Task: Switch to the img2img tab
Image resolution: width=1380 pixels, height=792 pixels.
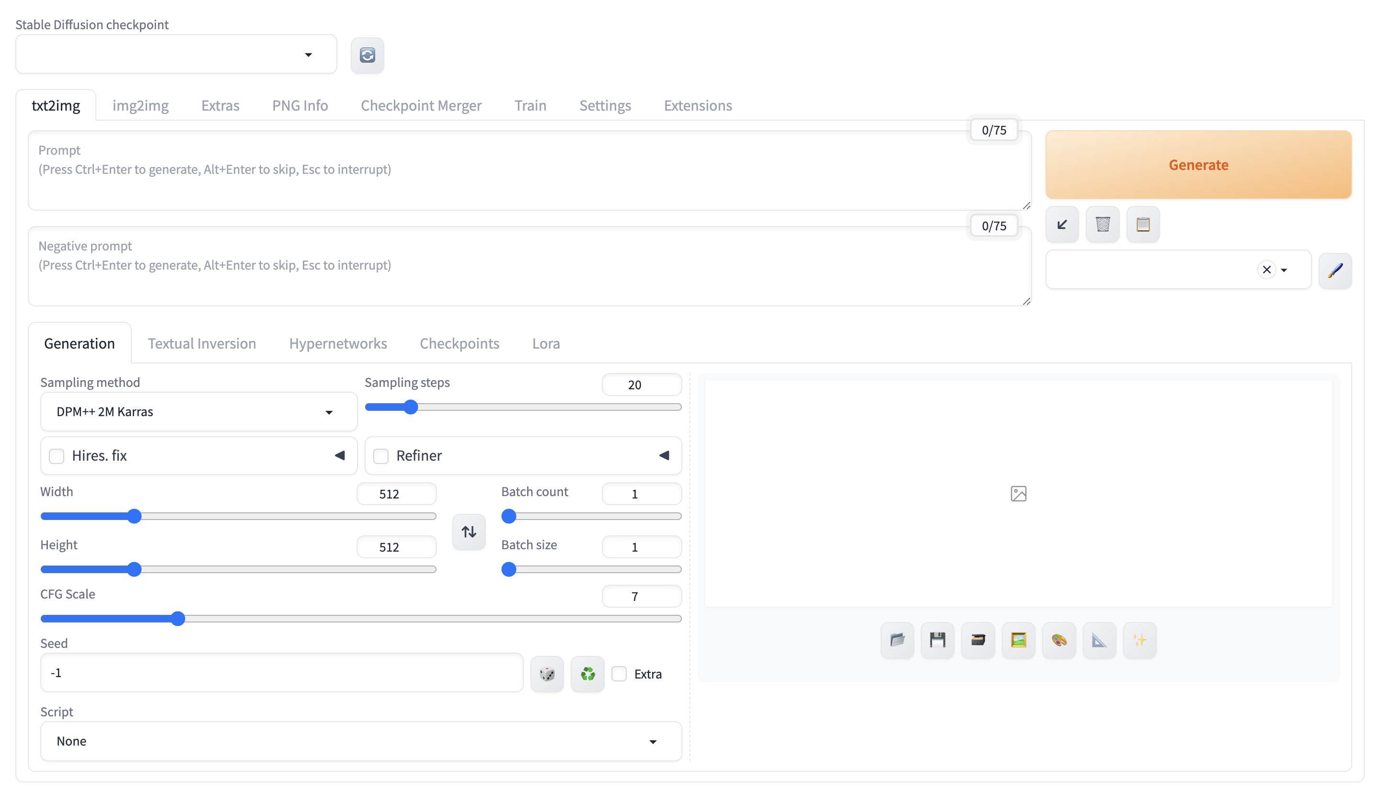Action: tap(140, 105)
